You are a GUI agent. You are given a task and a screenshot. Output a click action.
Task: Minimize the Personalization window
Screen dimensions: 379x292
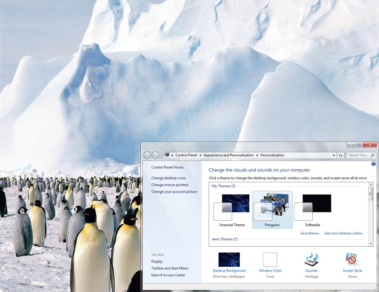coord(351,145)
